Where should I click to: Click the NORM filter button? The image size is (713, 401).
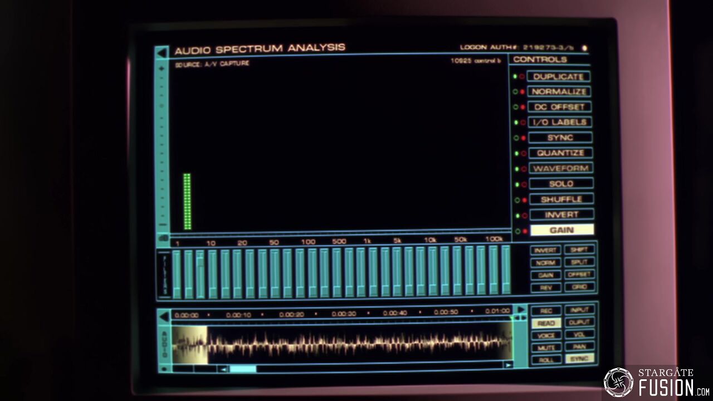pos(546,263)
